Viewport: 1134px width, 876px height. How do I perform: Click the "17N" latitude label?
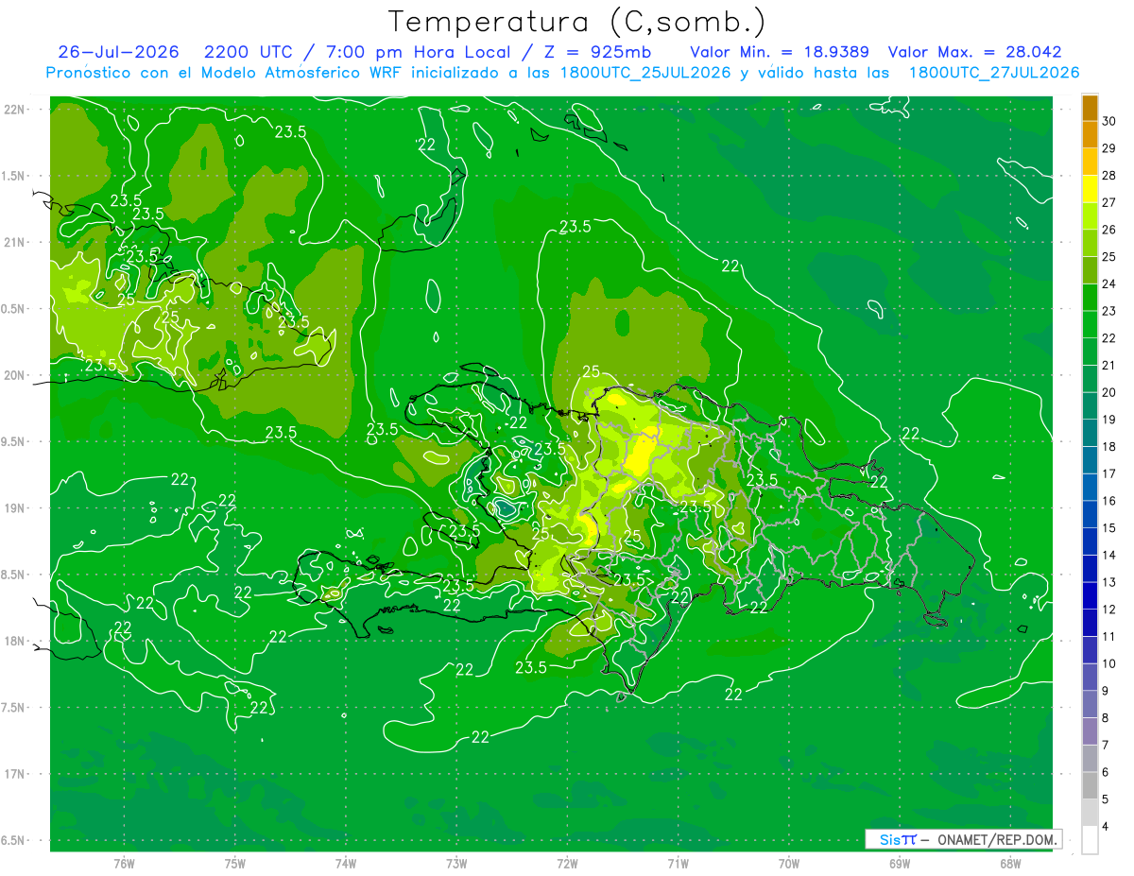coord(14,774)
